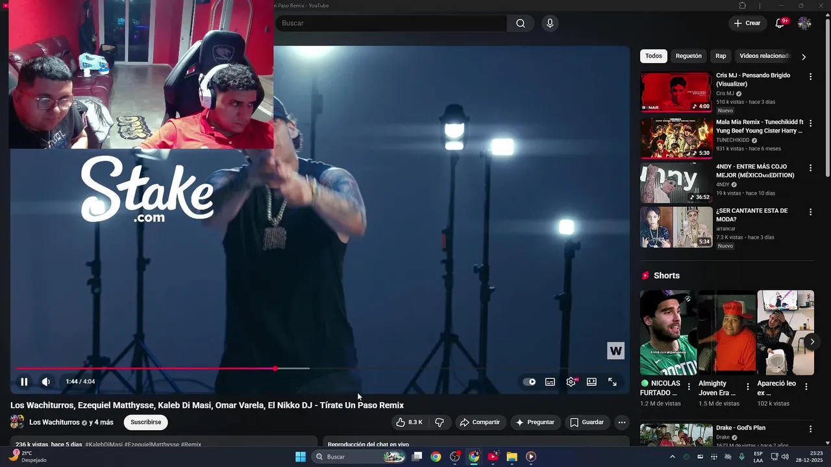Image resolution: width=831 pixels, height=467 pixels.
Task: Open the Crear menu
Action: 747,23
